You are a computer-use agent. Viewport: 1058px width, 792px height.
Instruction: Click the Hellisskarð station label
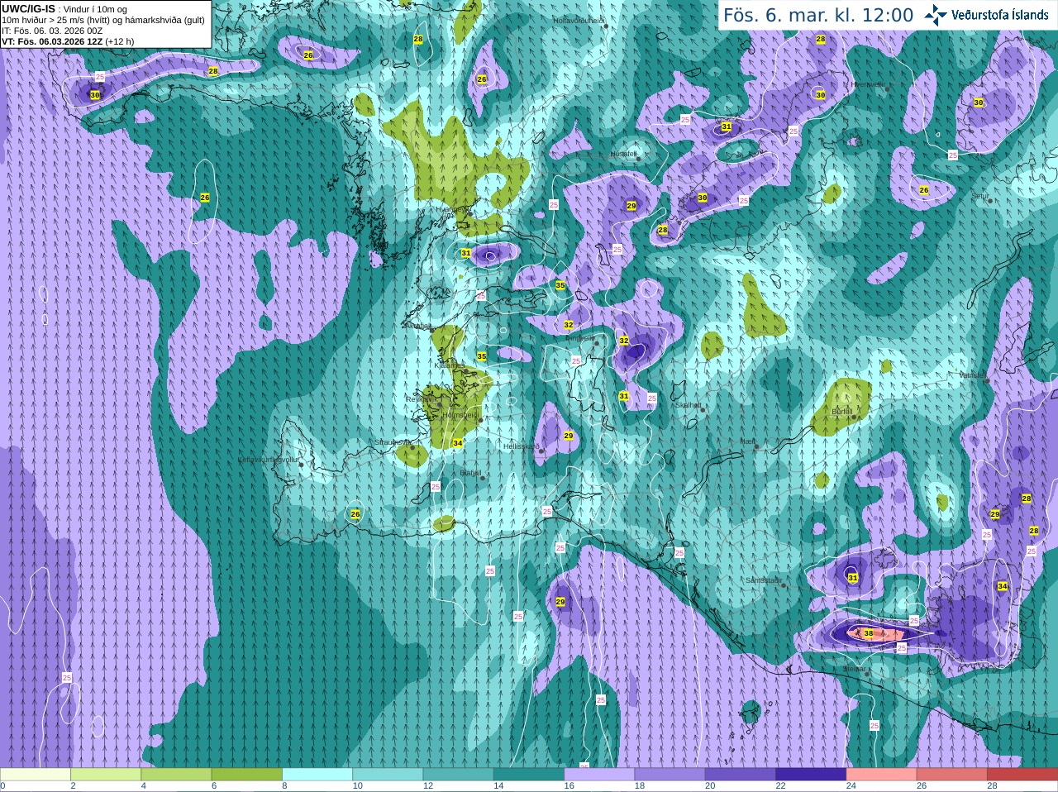coord(521,446)
